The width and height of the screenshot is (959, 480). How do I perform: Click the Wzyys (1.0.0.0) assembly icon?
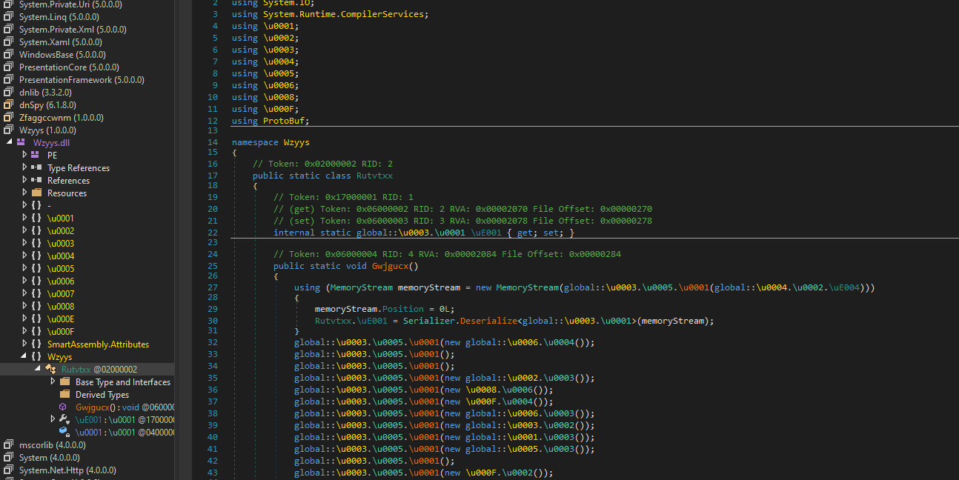[x=8, y=130]
